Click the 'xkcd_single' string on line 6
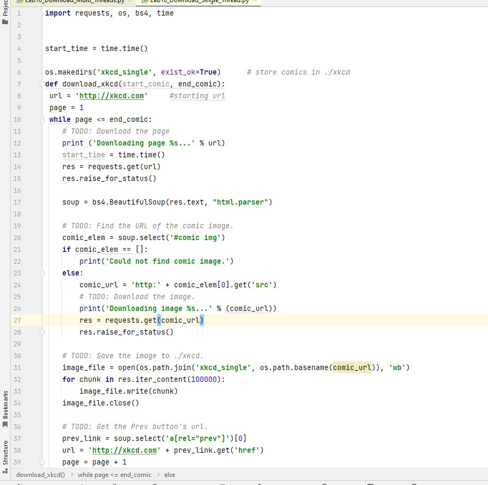This screenshot has height=485, width=488. [125, 72]
